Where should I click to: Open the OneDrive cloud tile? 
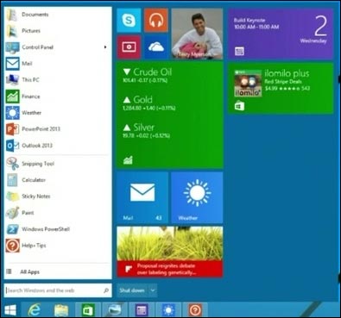156,47
